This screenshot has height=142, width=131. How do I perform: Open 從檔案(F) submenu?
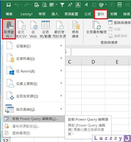[x=34, y=46]
